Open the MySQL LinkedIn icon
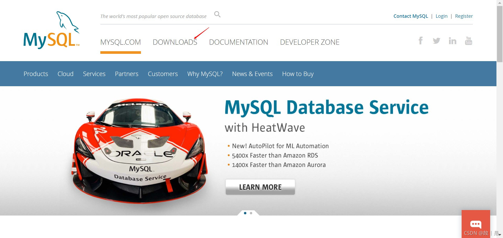503x238 pixels. [x=452, y=41]
